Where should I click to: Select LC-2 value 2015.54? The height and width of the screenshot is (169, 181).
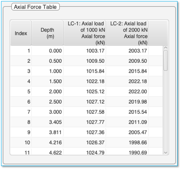point(127,112)
